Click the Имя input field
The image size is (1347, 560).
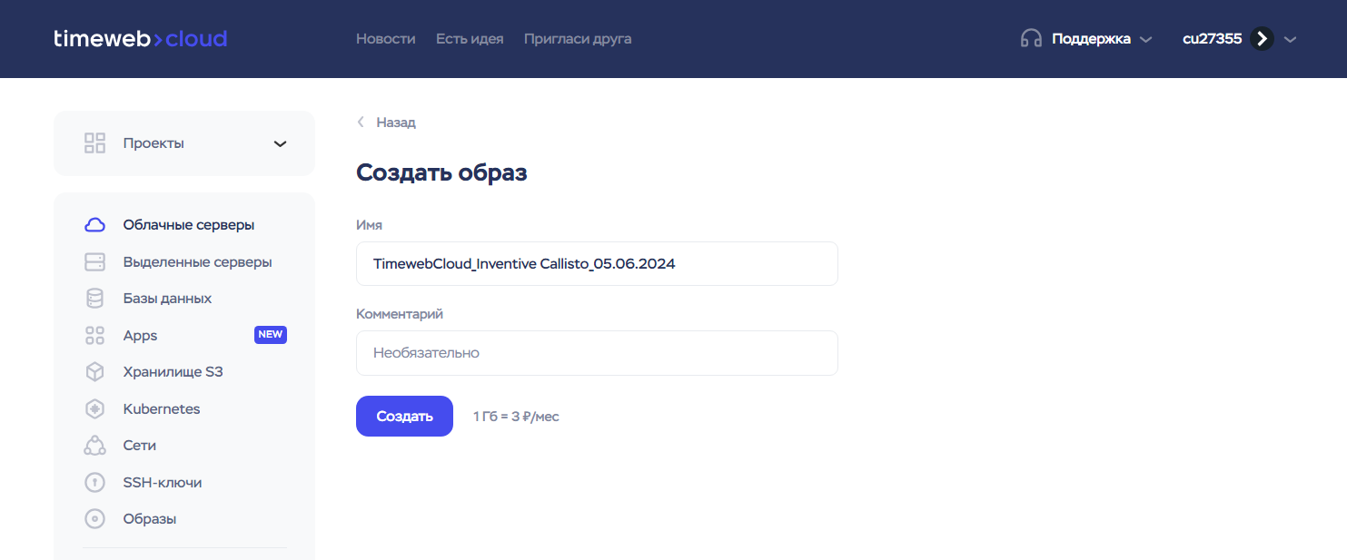point(597,264)
